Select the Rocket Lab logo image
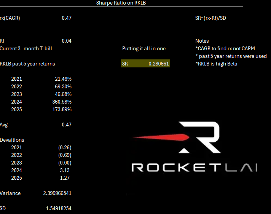Screen dimensions: 271x214 click(194, 147)
